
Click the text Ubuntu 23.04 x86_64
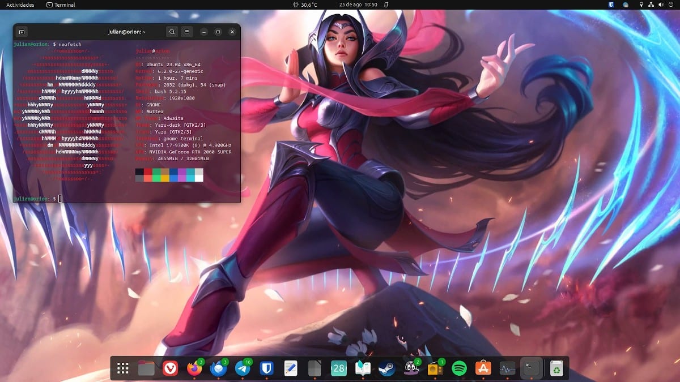pos(172,65)
